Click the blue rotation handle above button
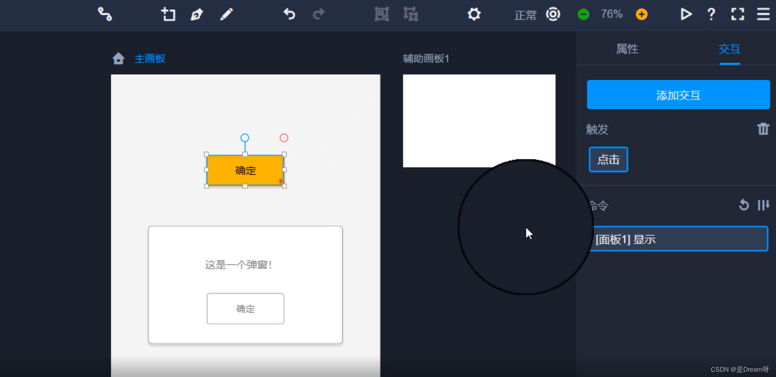Viewport: 776px width, 377px height. [245, 138]
